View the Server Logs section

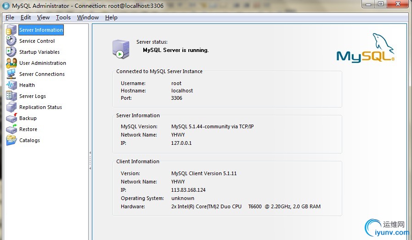pyautogui.click(x=32, y=96)
